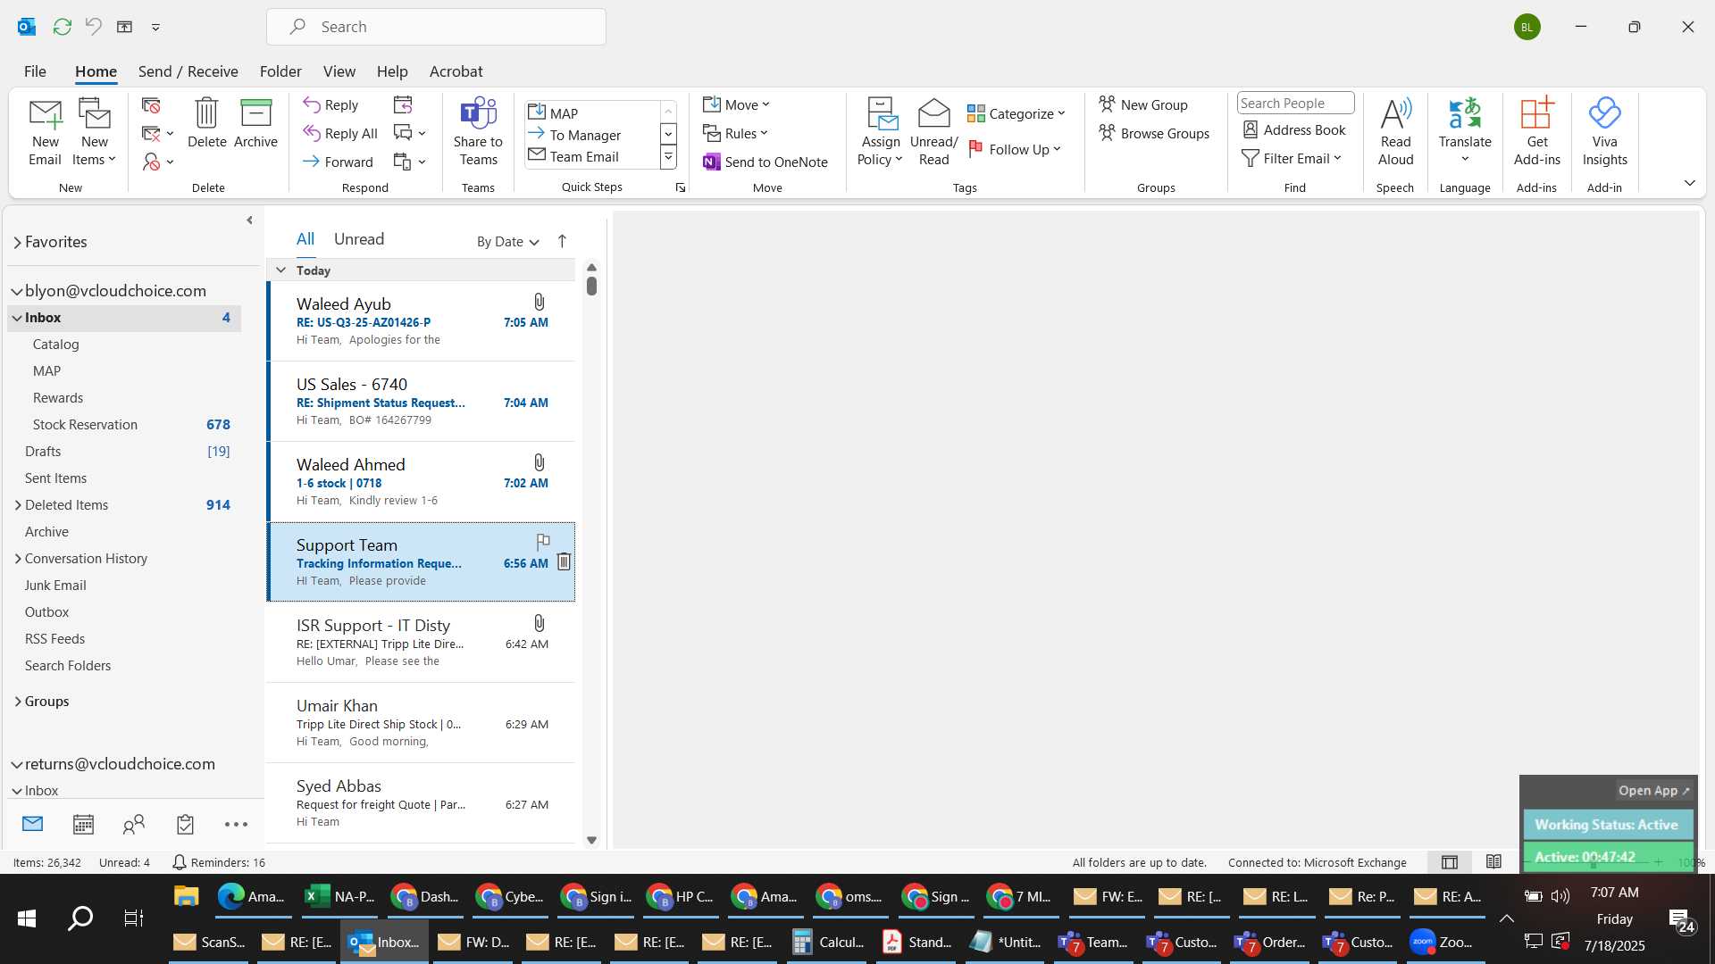Open Viva Insights add-in
1715x964 pixels.
(x=1604, y=132)
